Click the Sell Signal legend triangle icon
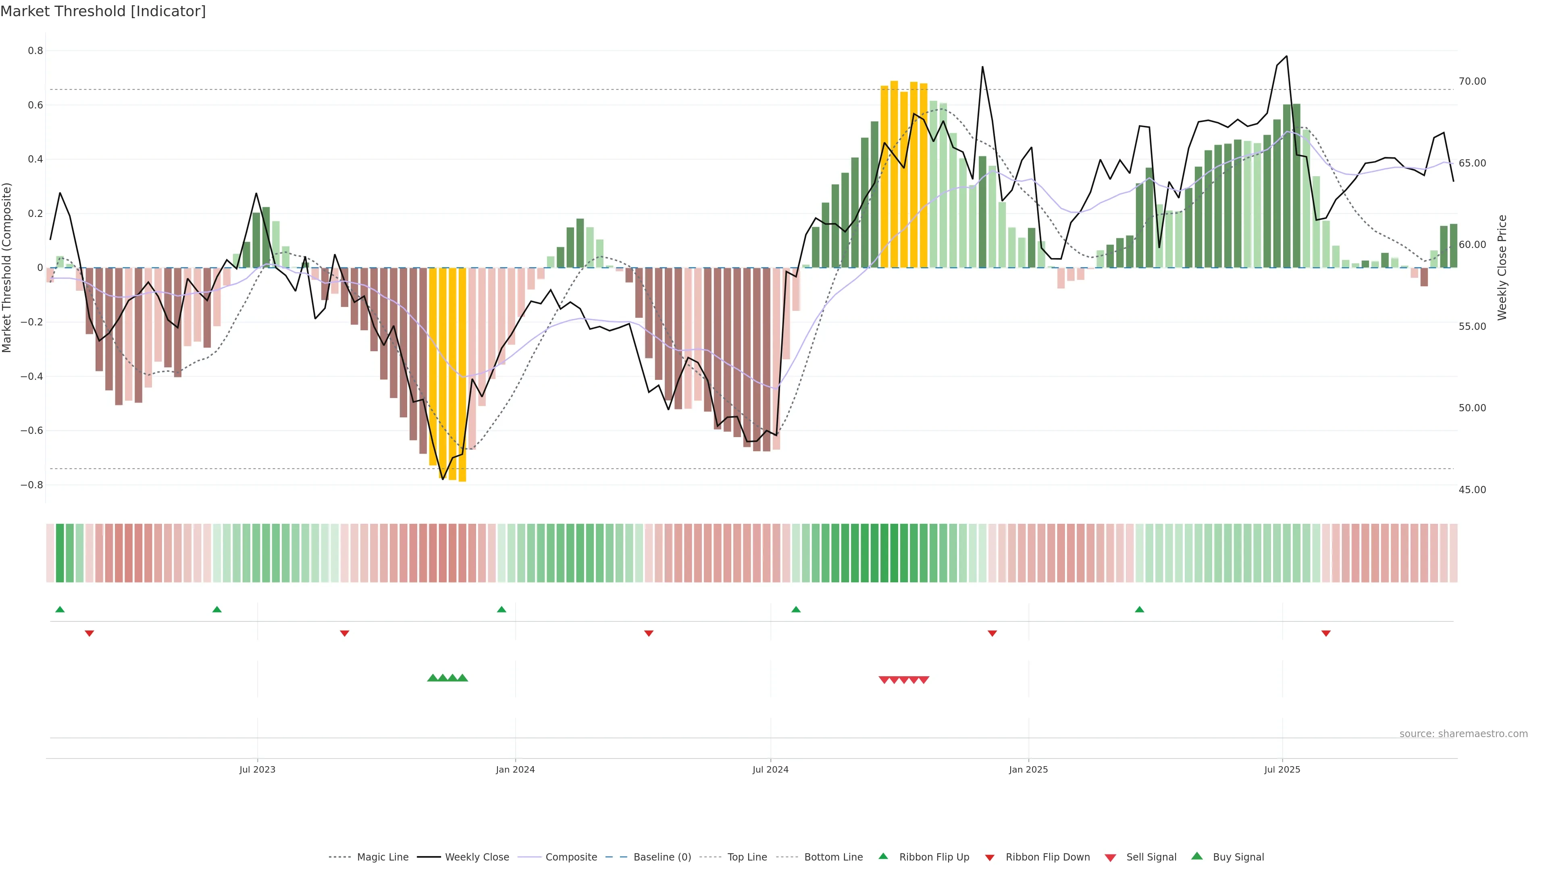The width and height of the screenshot is (1548, 871). click(1110, 857)
